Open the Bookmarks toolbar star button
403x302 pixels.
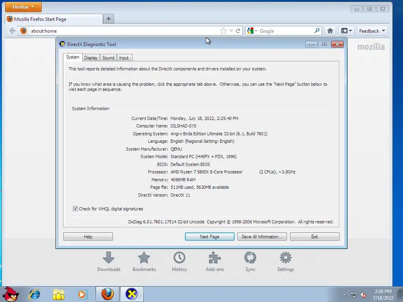point(346,31)
